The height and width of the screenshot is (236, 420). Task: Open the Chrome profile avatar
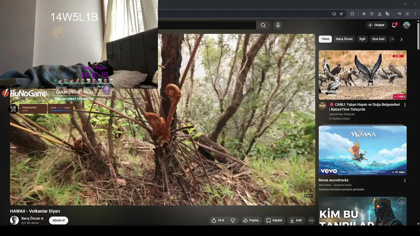tap(407, 14)
